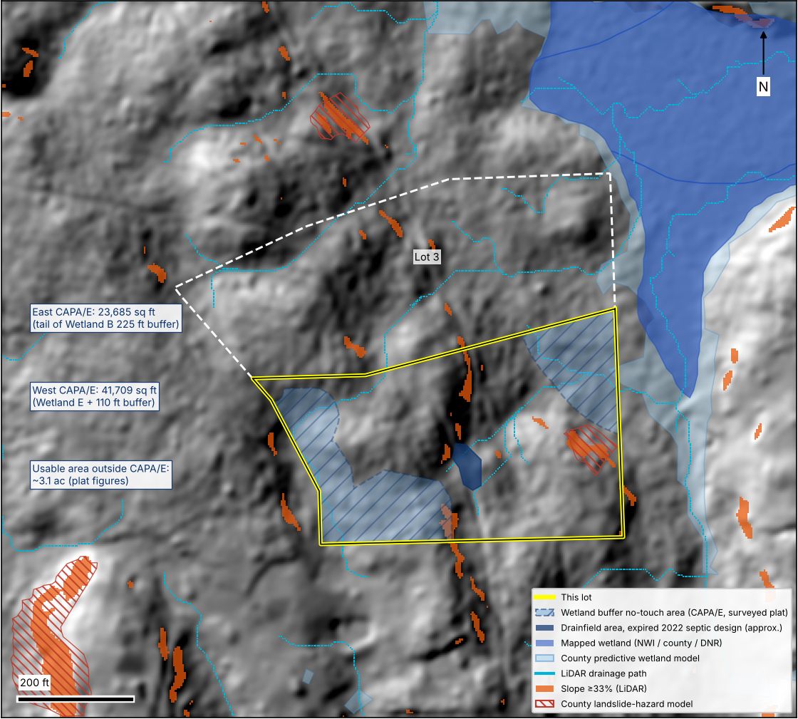The image size is (798, 719).
Task: Select the East CAPA/E 23,685 sq ft annotation
Action: tap(106, 318)
